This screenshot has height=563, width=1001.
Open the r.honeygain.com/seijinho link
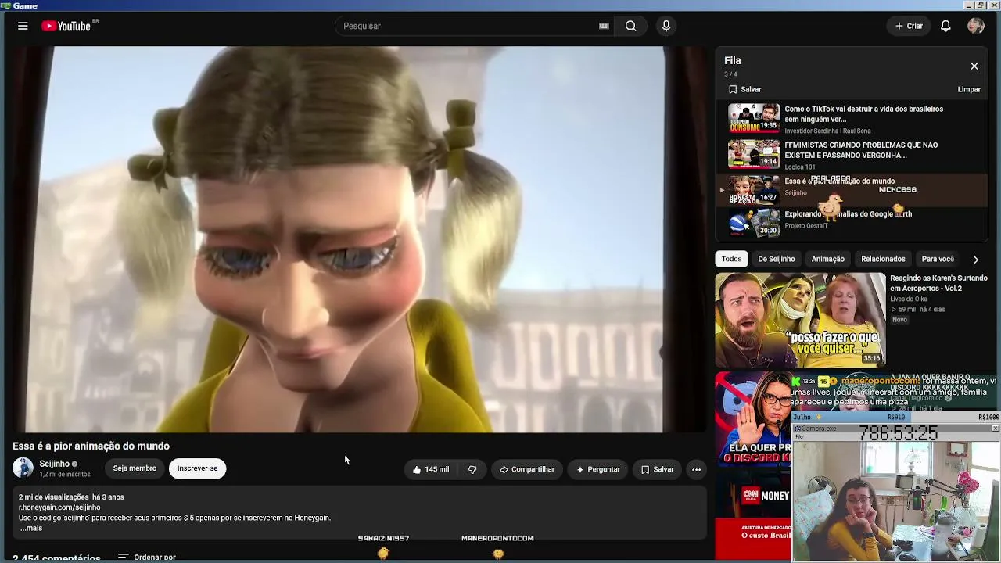point(59,507)
